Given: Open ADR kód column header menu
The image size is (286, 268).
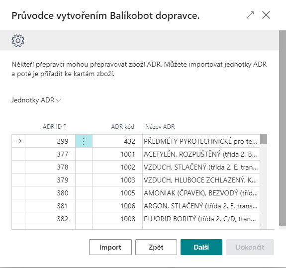Looking at the screenshot, I should pyautogui.click(x=122, y=126).
